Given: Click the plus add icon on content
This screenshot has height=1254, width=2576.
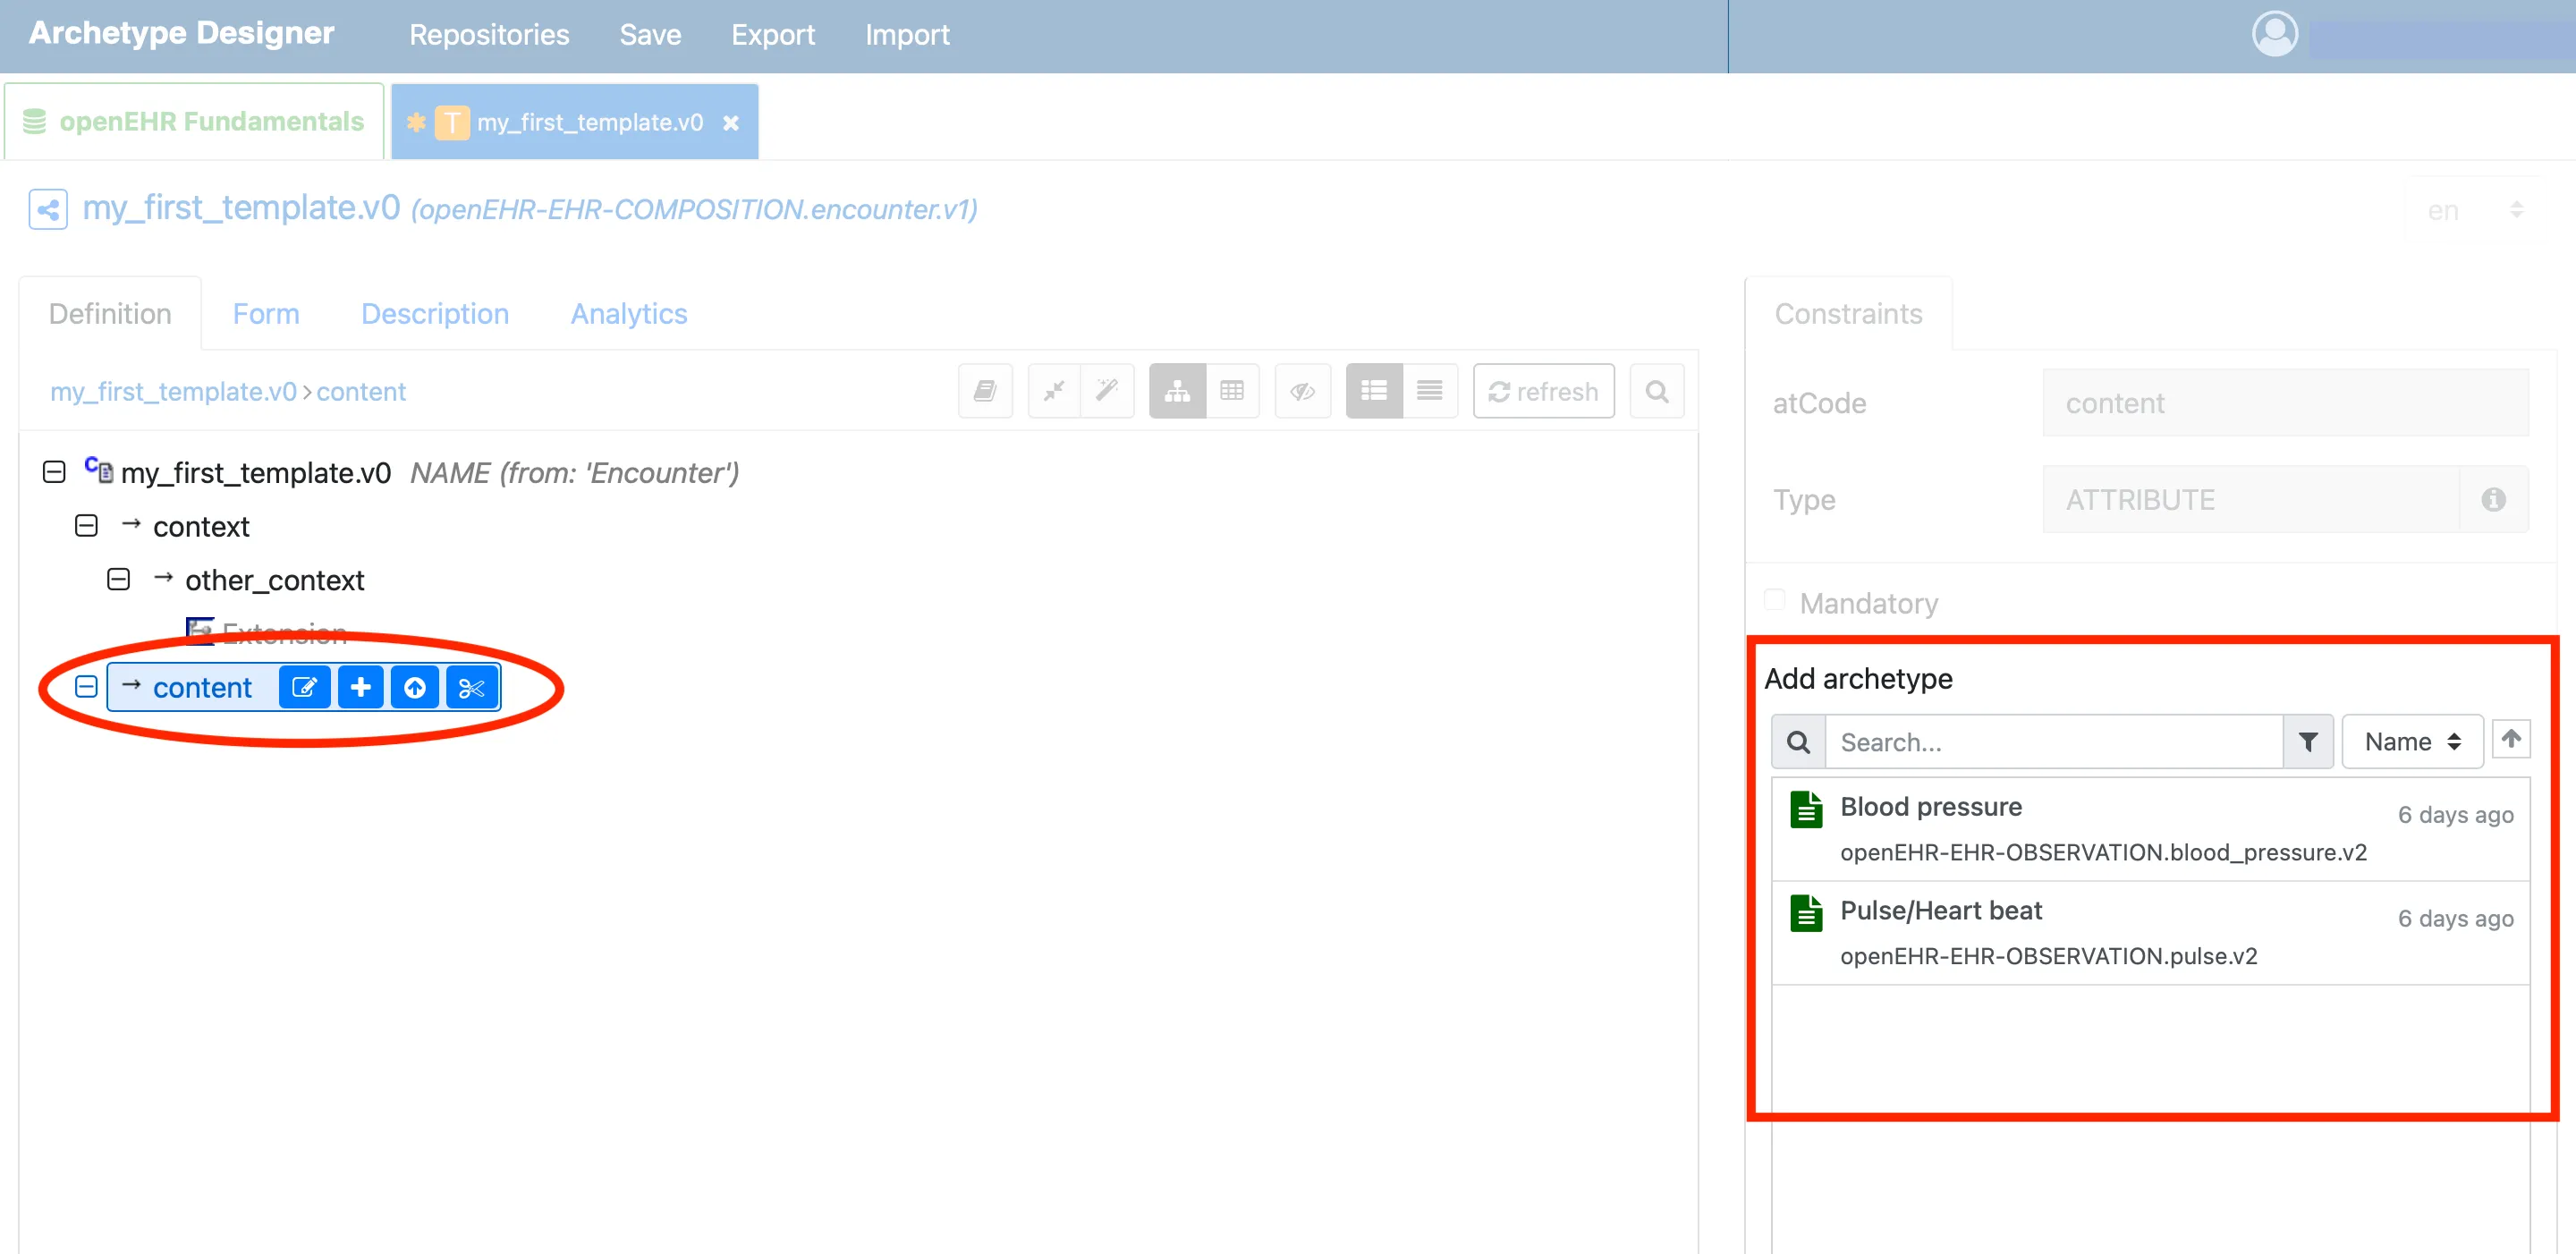Looking at the screenshot, I should [x=361, y=688].
